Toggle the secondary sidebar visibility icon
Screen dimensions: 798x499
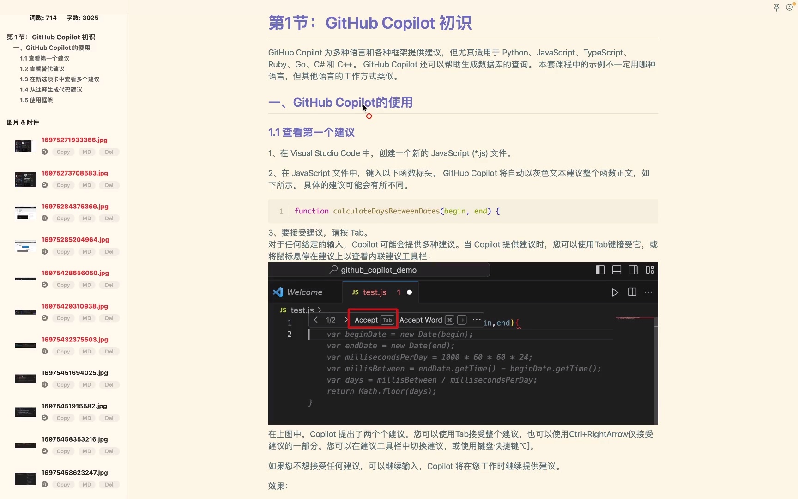pos(633,270)
